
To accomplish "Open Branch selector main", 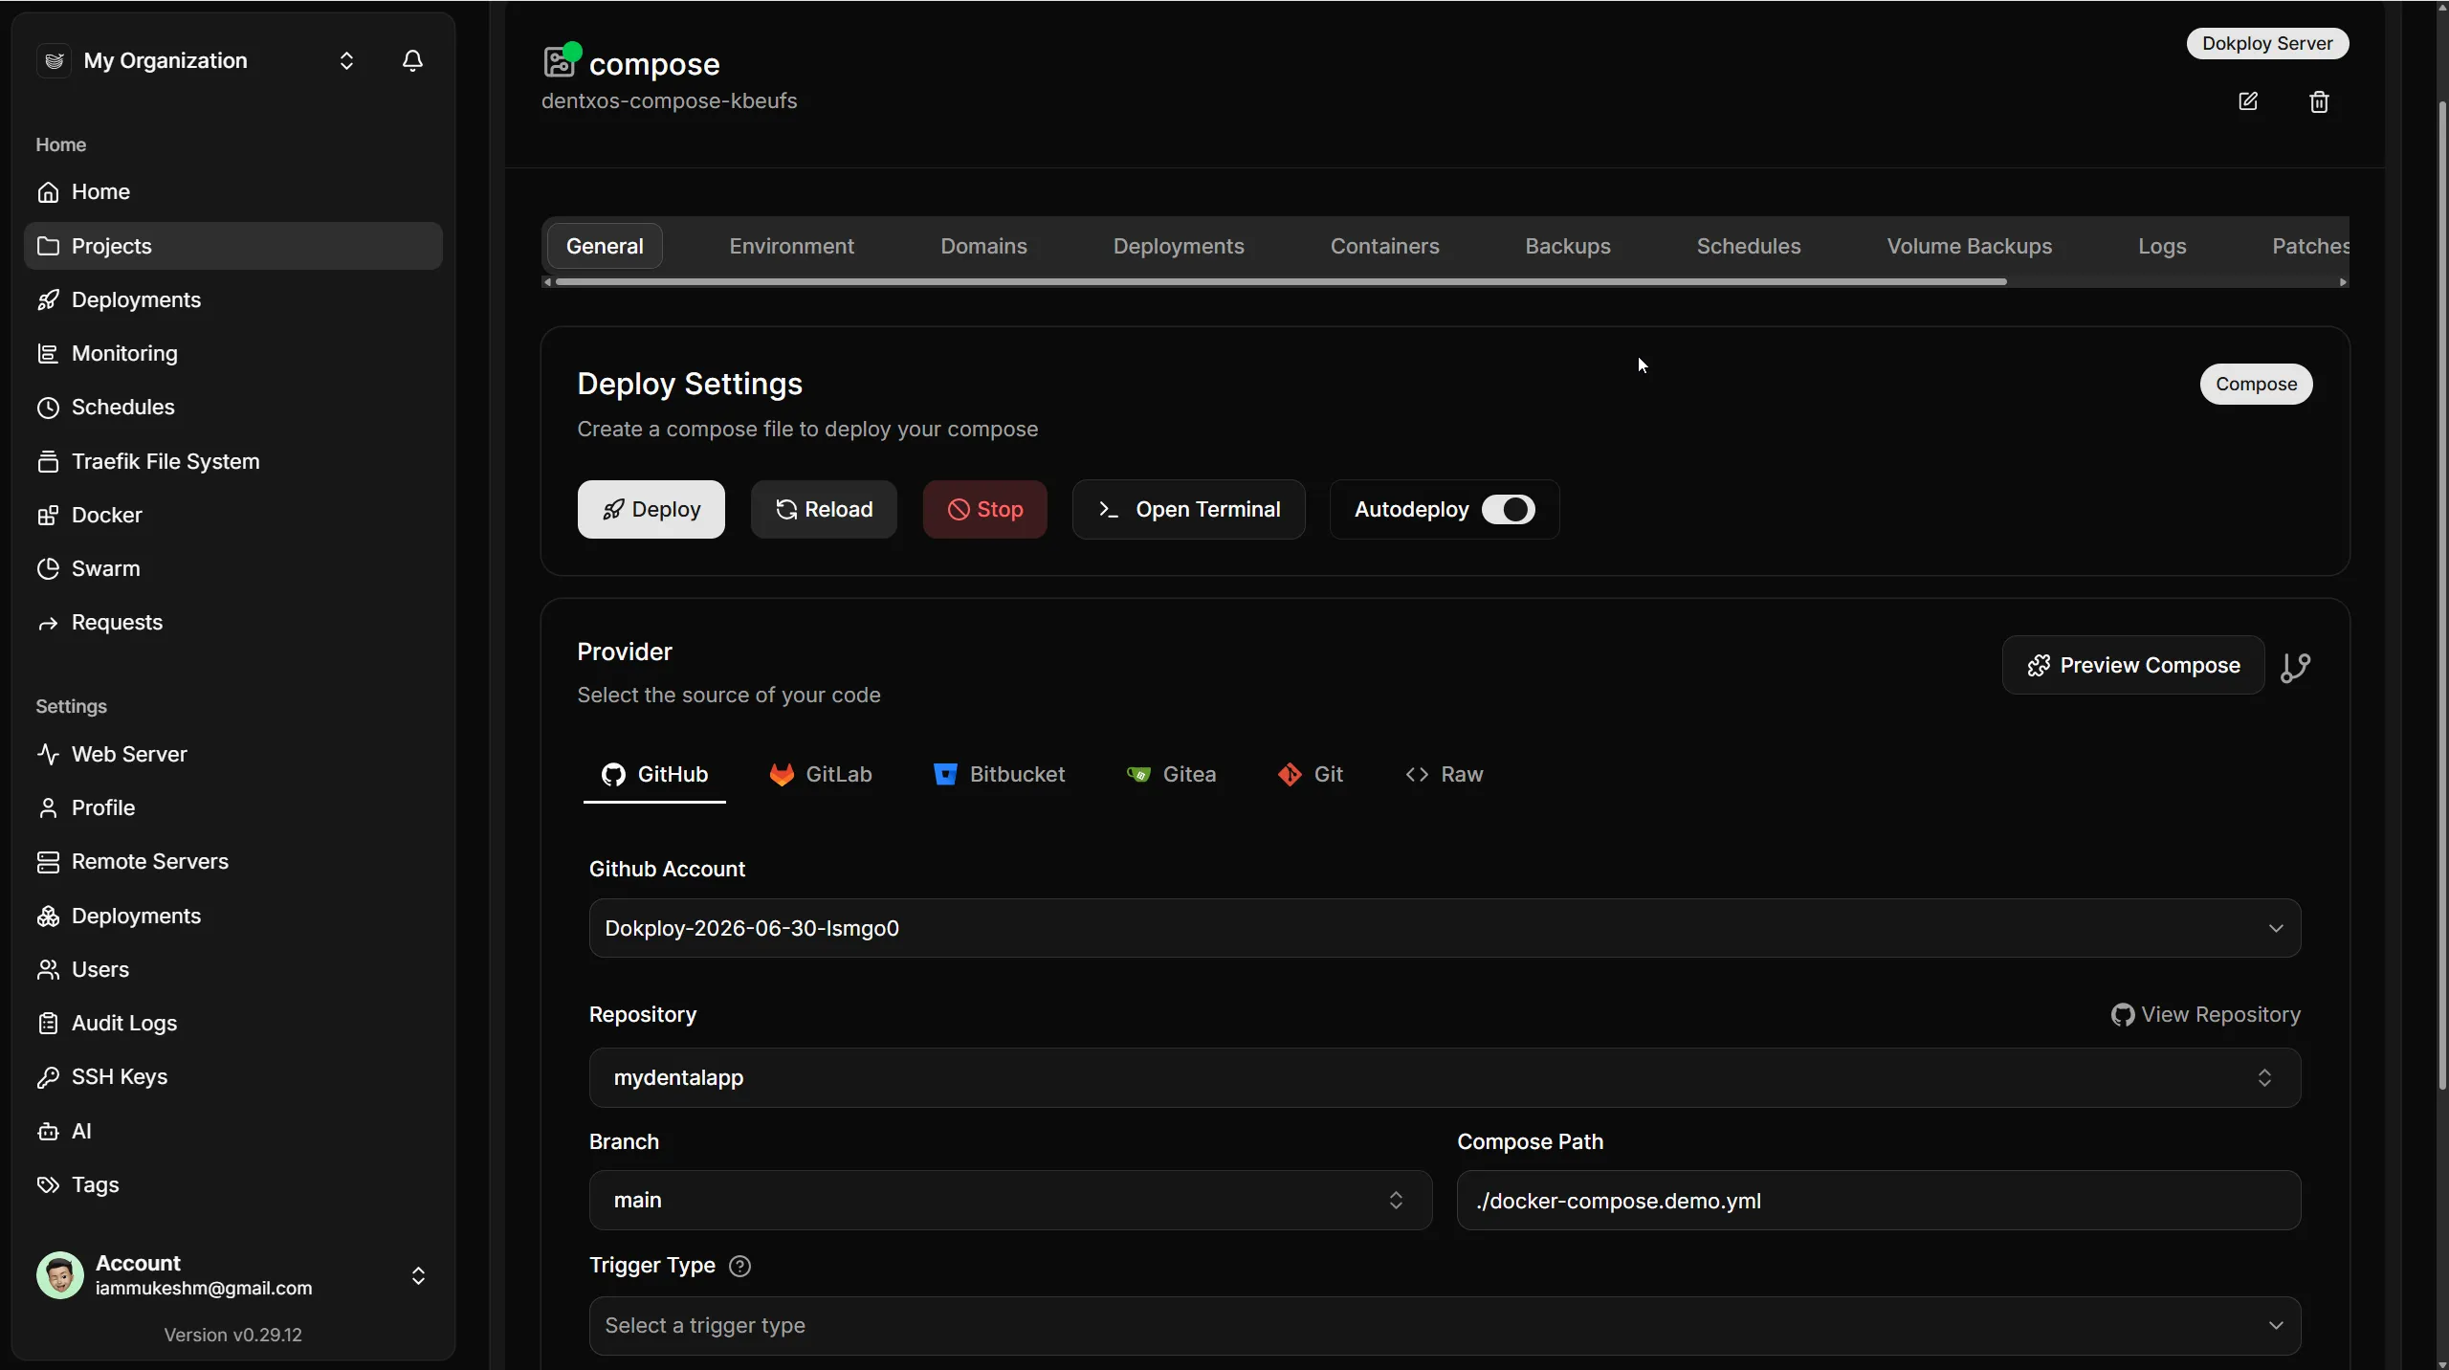I will [1010, 1200].
